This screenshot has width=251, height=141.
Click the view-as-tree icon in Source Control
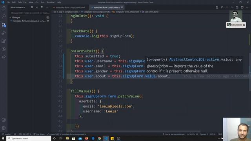tap(32, 7)
